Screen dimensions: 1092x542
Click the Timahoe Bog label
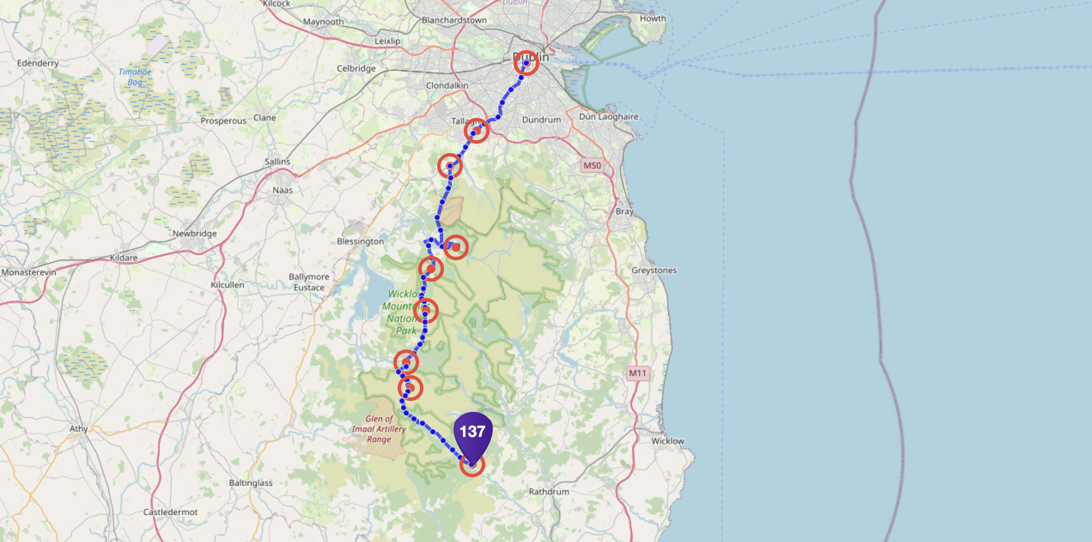(x=135, y=77)
